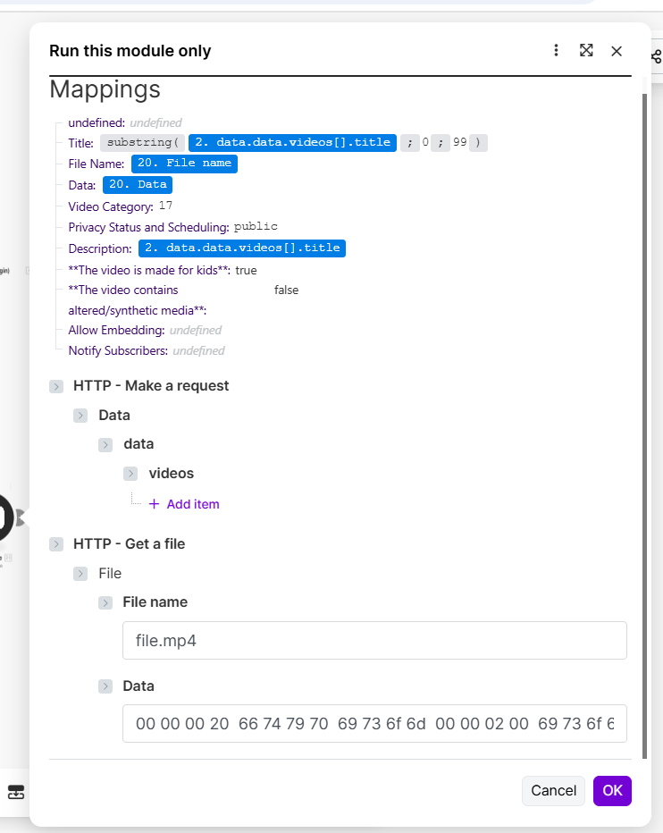Select the 20. Data mapping pill
Screen dimensions: 663x833
tap(137, 185)
